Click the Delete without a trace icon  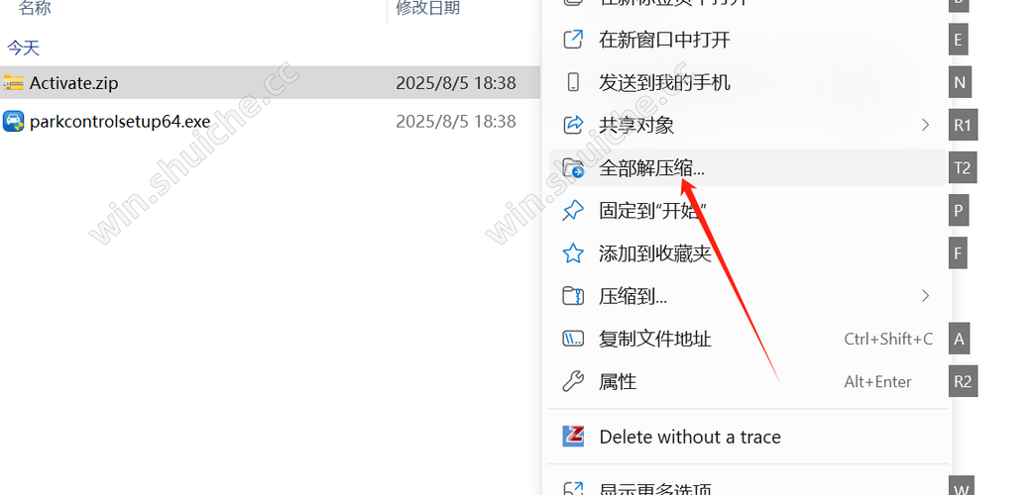coord(573,437)
